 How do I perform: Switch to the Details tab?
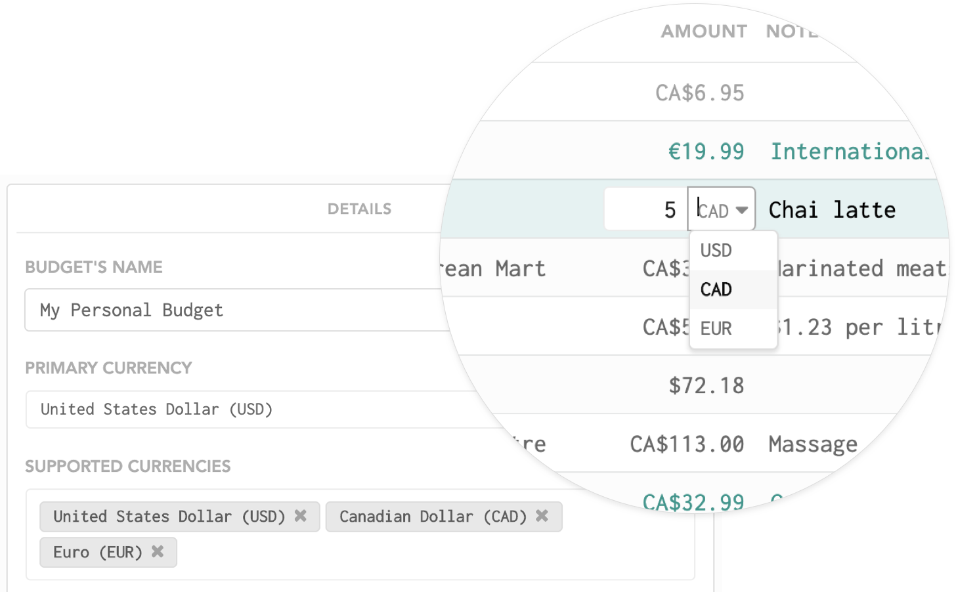359,209
